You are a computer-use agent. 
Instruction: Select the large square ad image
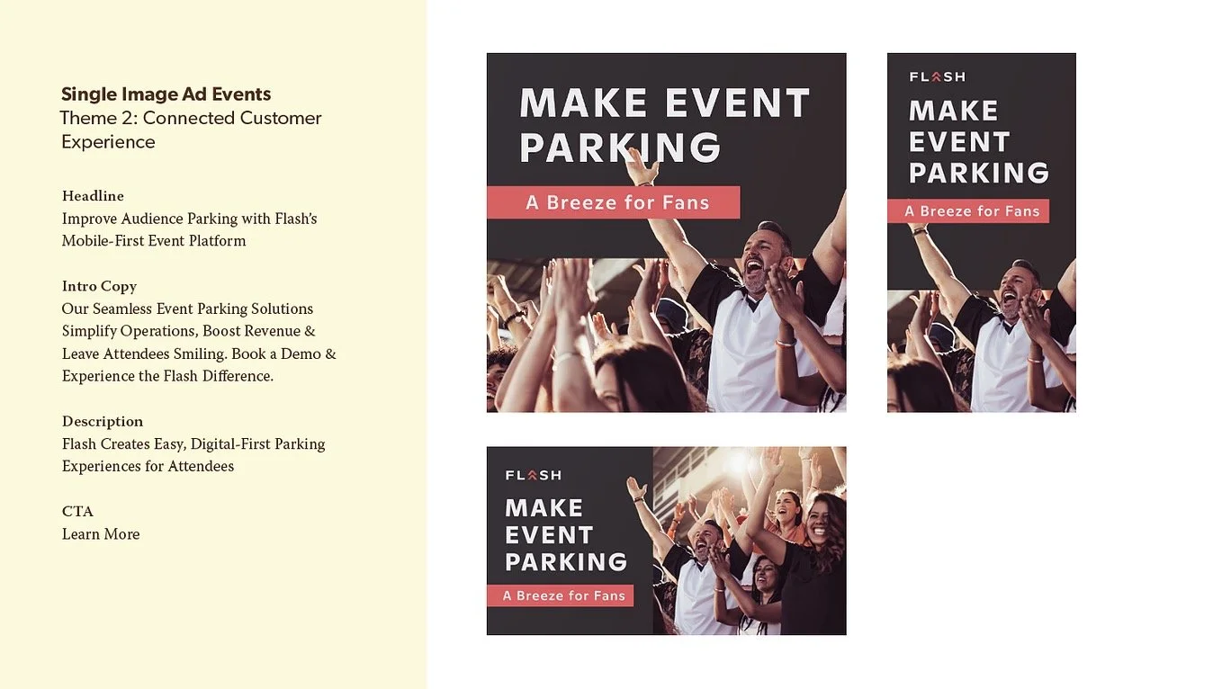[x=666, y=232]
